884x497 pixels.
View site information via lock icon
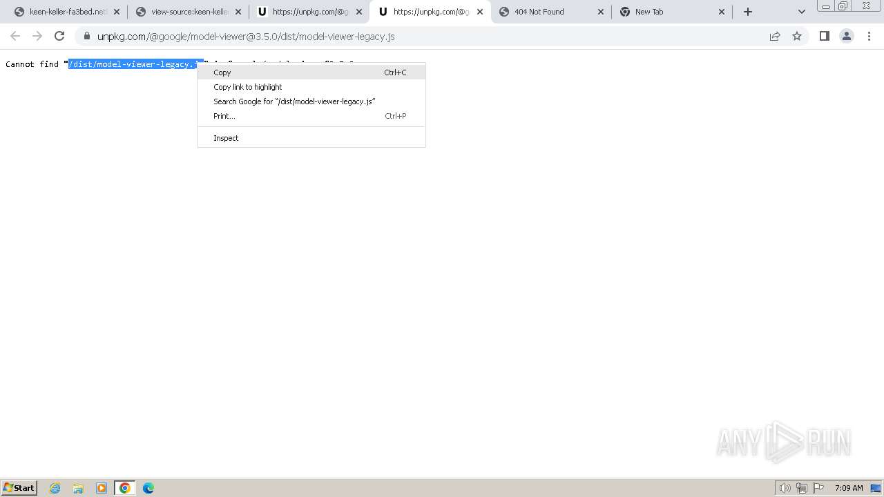pos(87,36)
